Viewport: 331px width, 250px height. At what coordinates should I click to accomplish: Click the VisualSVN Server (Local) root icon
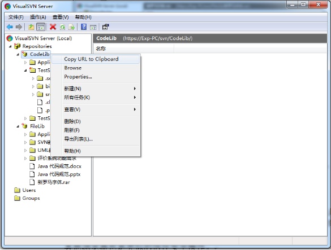click(x=10, y=38)
